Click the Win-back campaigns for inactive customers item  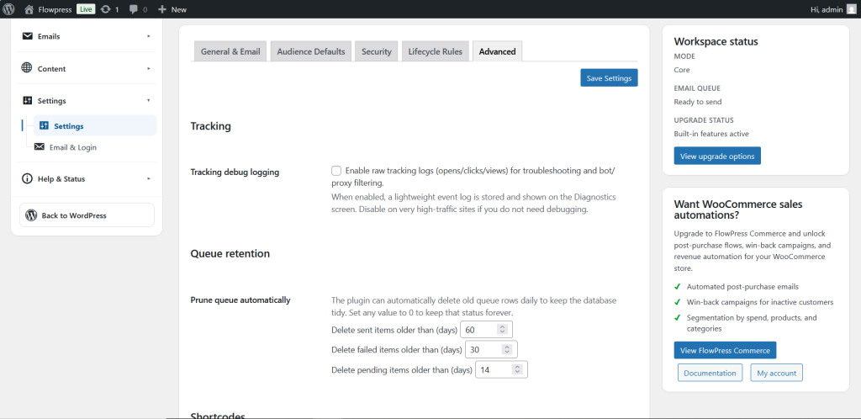760,302
